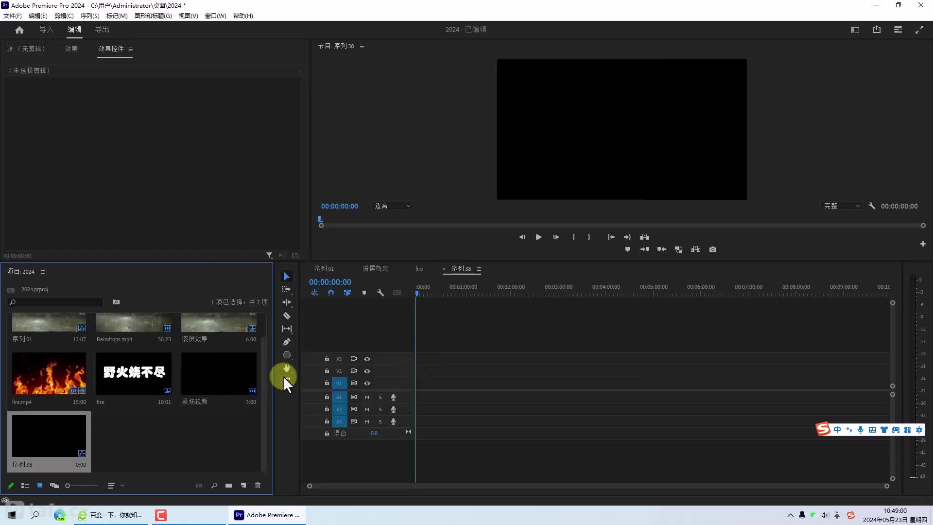This screenshot has width=933, height=525.
Task: Click the New Item icon
Action: point(243,485)
